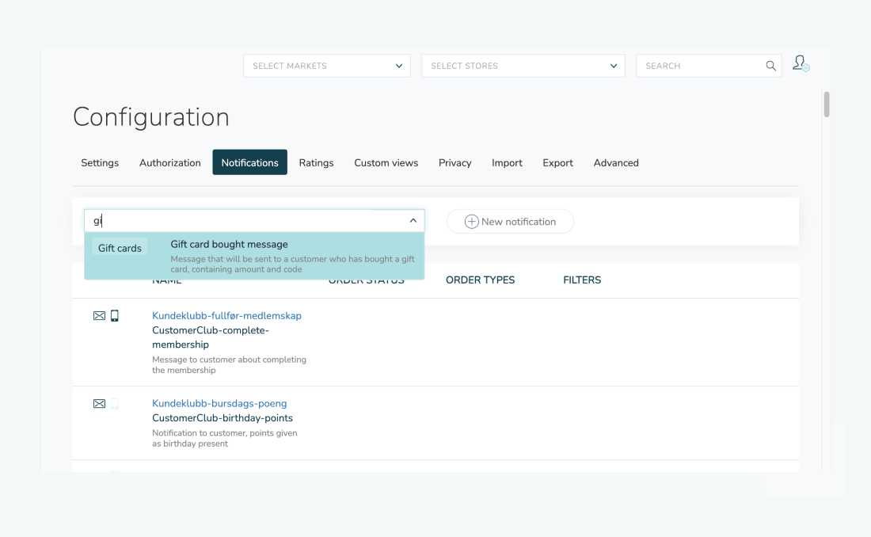Switch to the Authorization tab

170,163
